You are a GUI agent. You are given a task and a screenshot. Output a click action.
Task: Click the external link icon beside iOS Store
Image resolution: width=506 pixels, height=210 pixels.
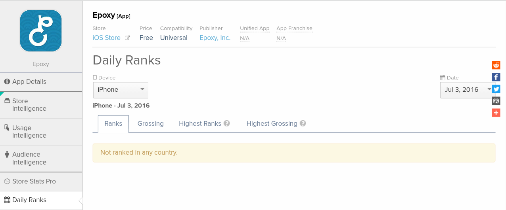[127, 38]
